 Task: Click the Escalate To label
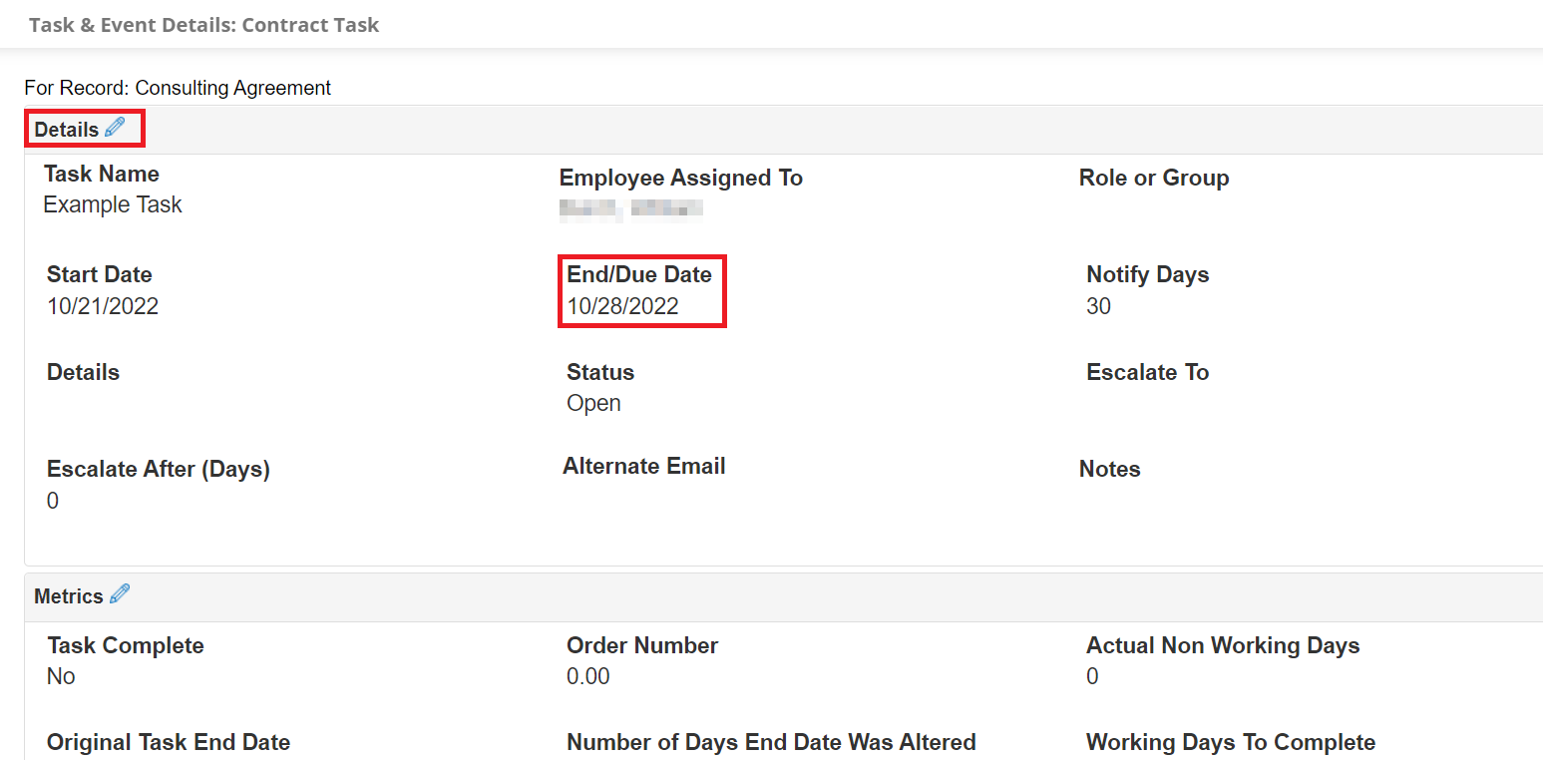[x=1148, y=372]
